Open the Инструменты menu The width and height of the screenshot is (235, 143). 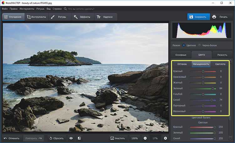click(x=28, y=9)
